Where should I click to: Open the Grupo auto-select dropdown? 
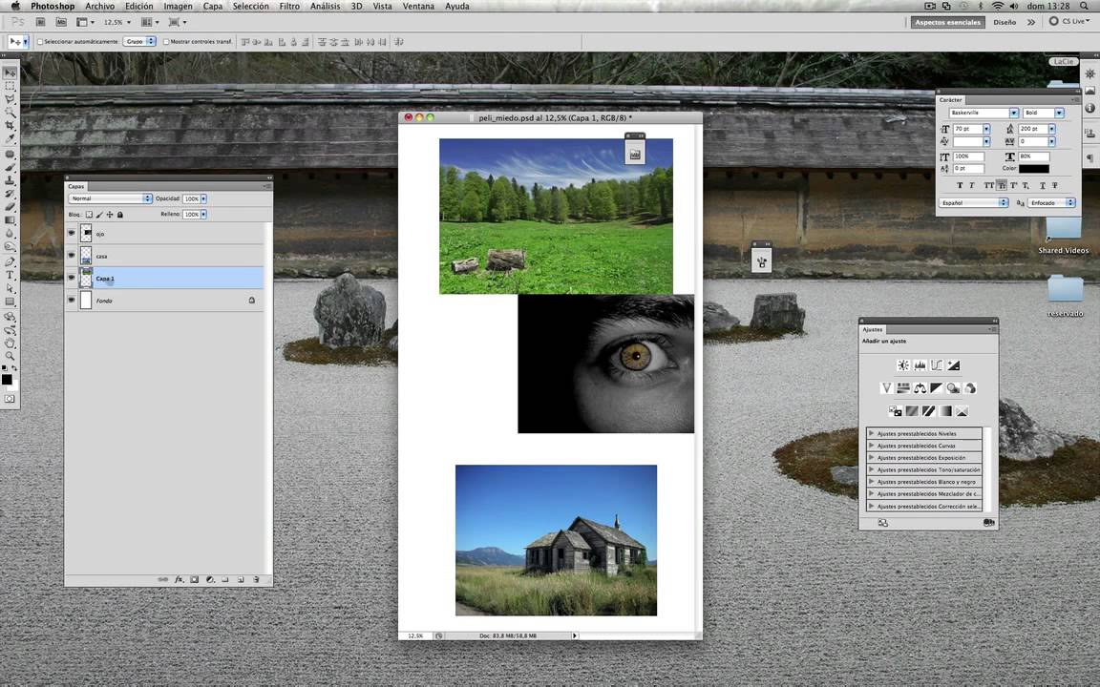[x=138, y=41]
